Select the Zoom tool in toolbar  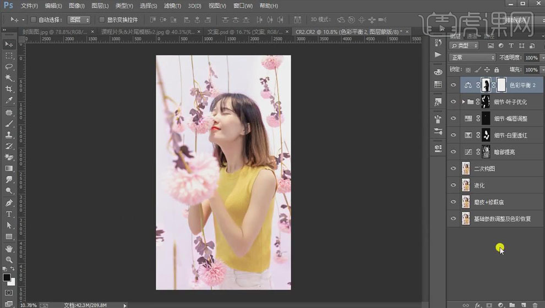[9, 259]
